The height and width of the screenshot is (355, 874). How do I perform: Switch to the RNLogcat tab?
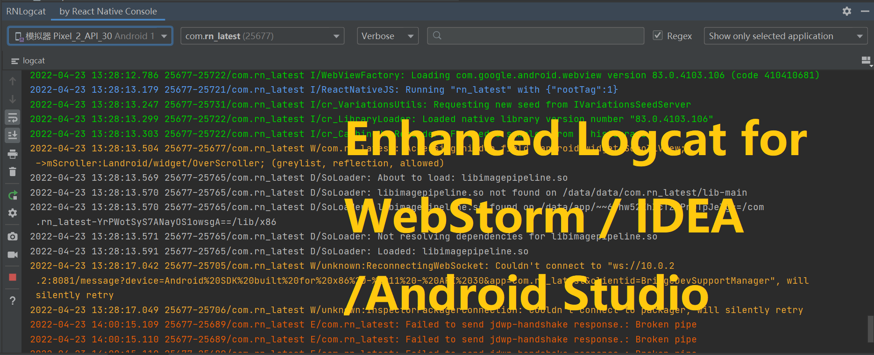pos(26,11)
